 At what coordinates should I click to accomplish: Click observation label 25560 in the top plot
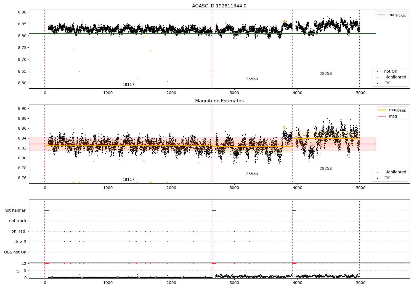pyautogui.click(x=252, y=79)
